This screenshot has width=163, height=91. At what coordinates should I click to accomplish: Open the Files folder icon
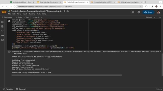point(2,40)
